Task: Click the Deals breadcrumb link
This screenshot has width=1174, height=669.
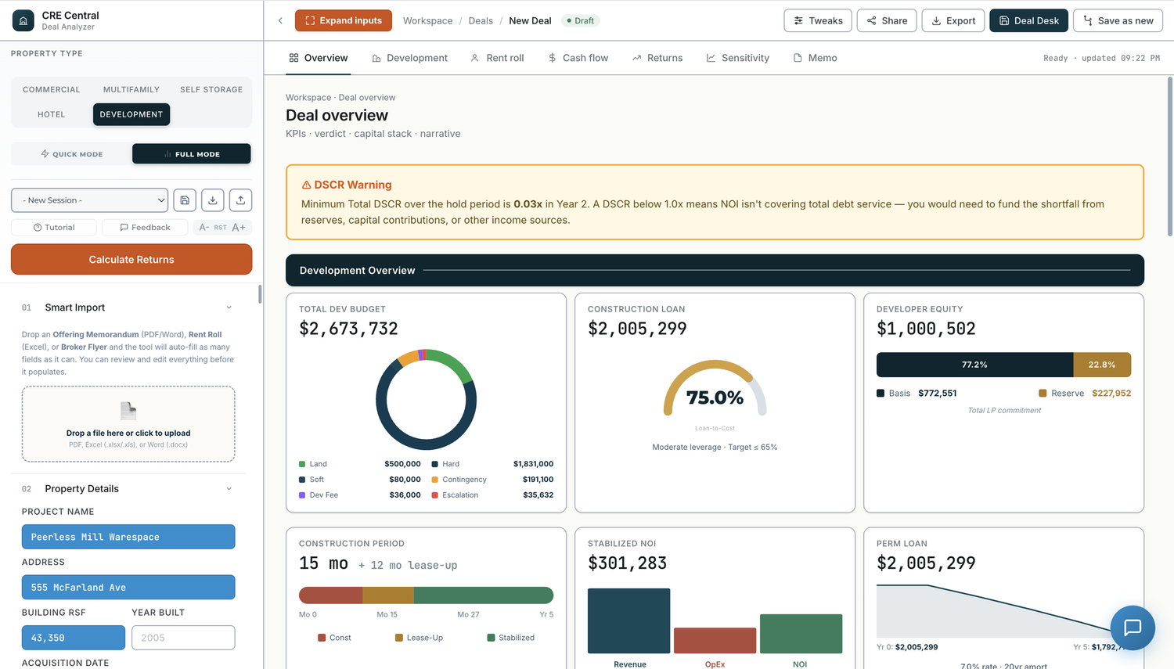Action: click(x=481, y=21)
